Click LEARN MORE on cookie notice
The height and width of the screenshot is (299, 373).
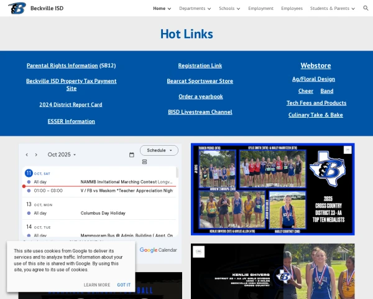coord(97,285)
